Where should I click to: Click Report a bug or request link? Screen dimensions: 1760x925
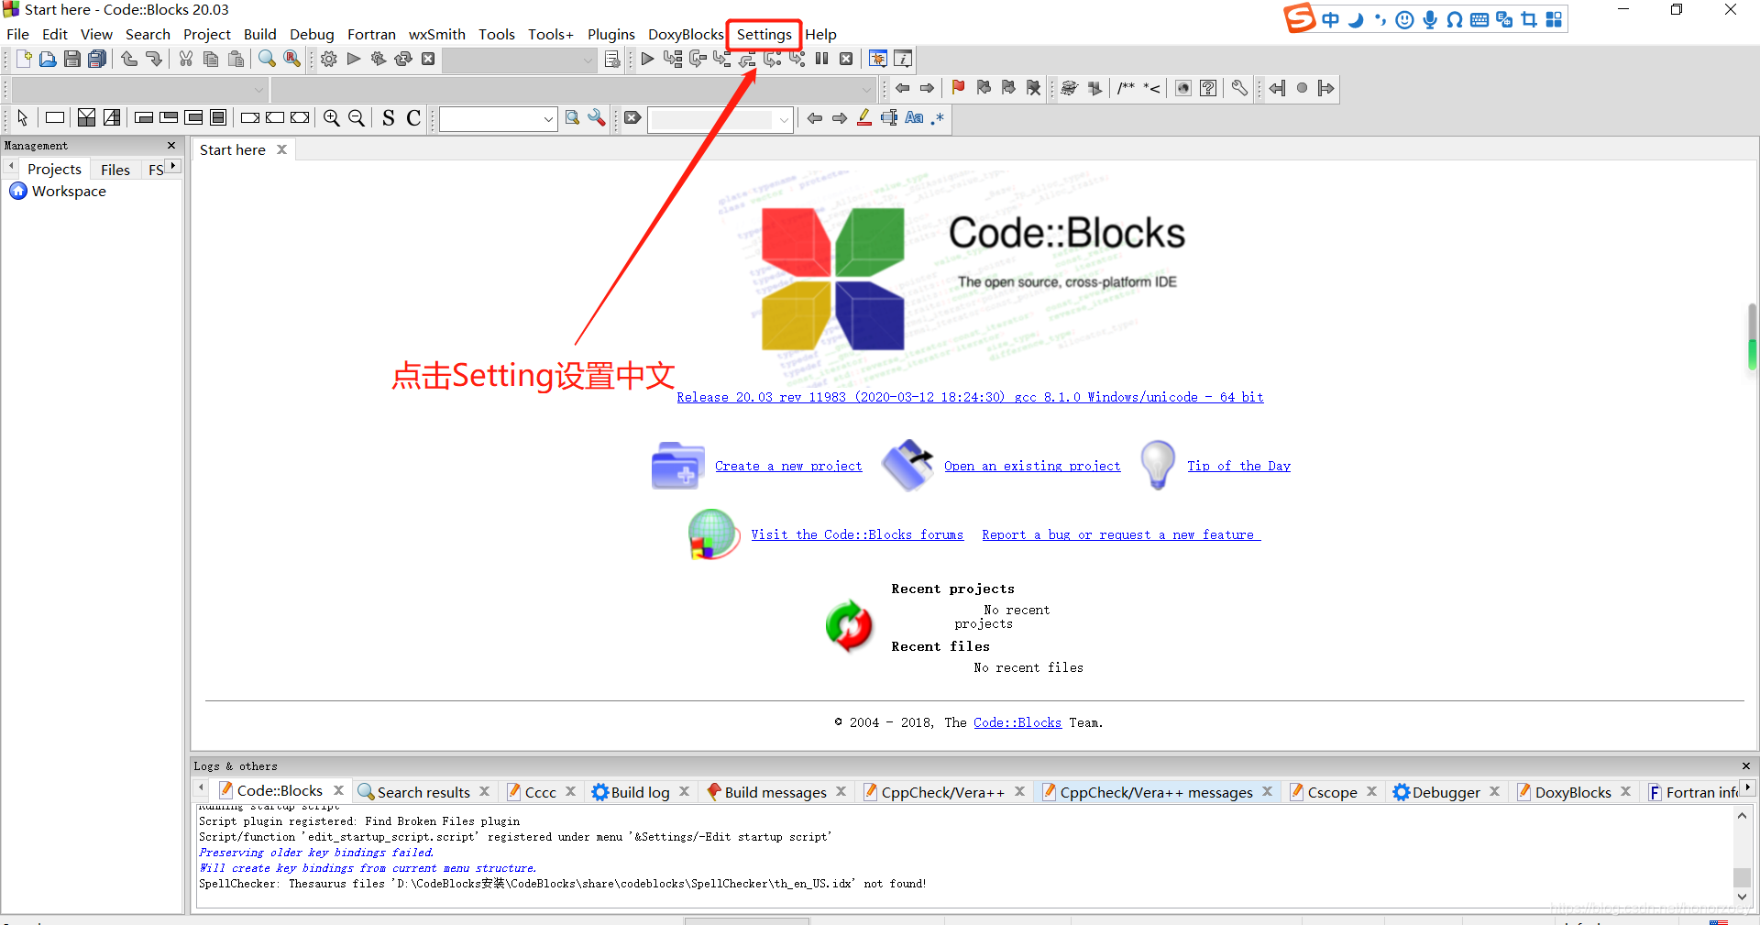point(1121,534)
